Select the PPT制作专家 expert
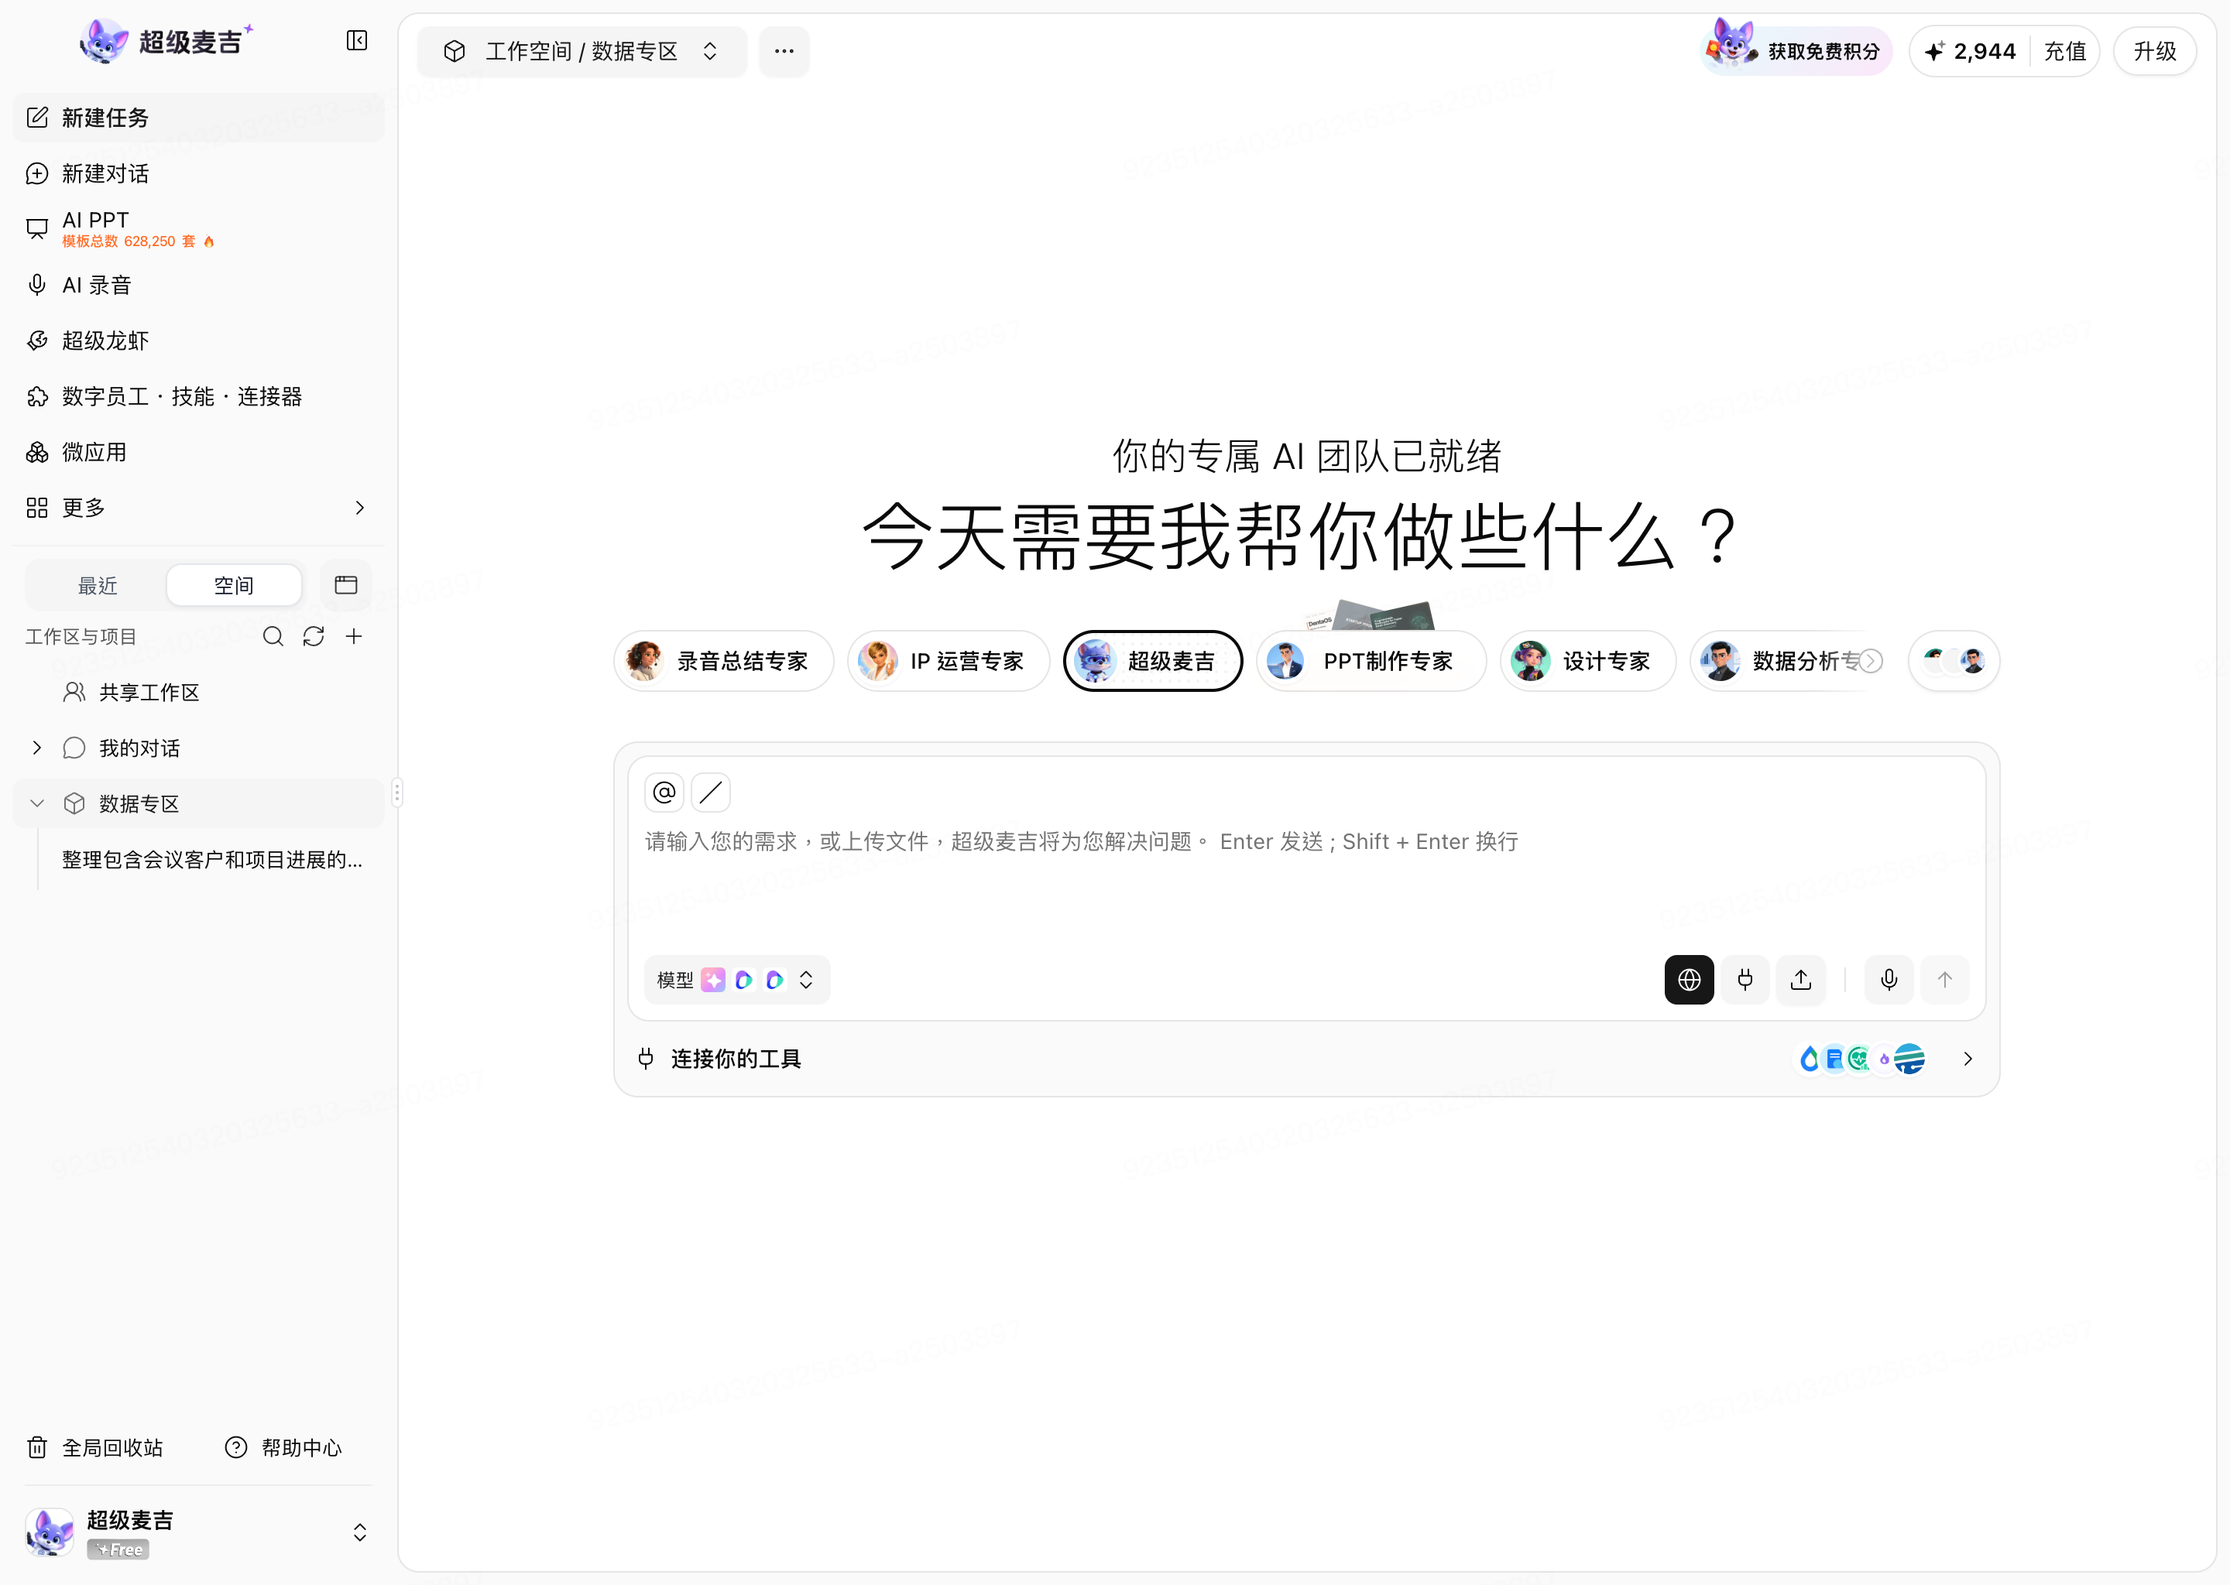 tap(1371, 661)
